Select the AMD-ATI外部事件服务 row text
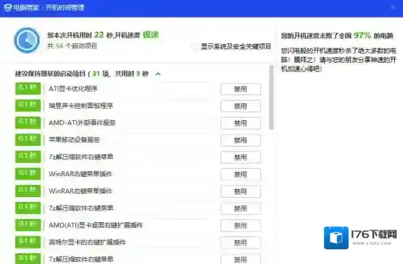Image resolution: width=403 pixels, height=264 pixels. click(82, 123)
